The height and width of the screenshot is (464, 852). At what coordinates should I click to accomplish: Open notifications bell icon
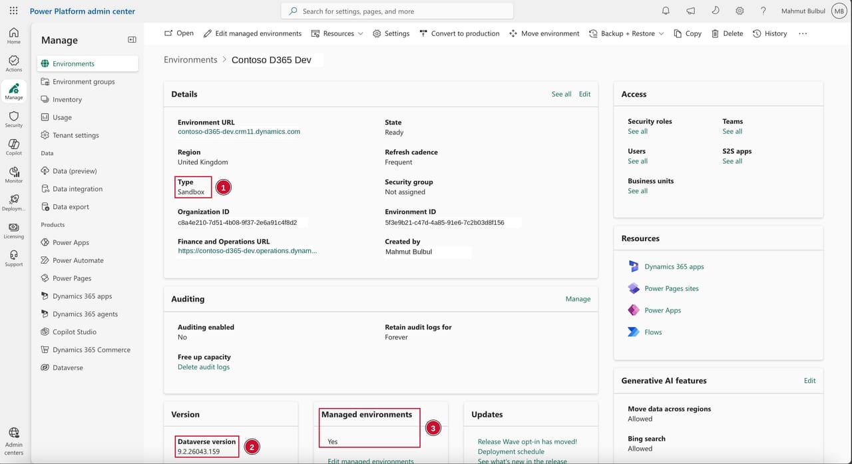[666, 11]
